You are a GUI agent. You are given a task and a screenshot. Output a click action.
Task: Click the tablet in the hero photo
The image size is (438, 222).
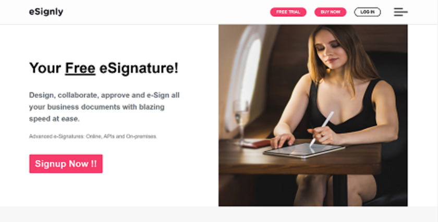[304, 151]
